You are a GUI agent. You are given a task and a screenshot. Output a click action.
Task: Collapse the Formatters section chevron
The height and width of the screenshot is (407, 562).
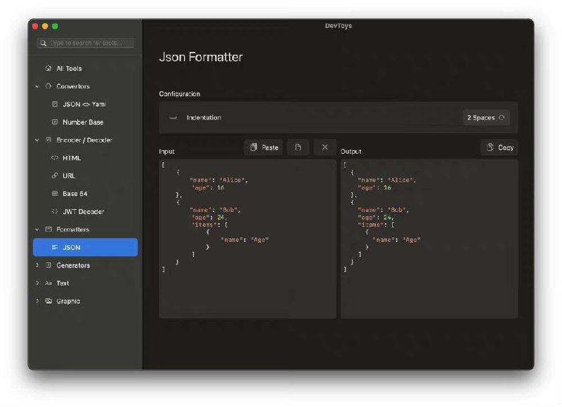click(x=37, y=229)
